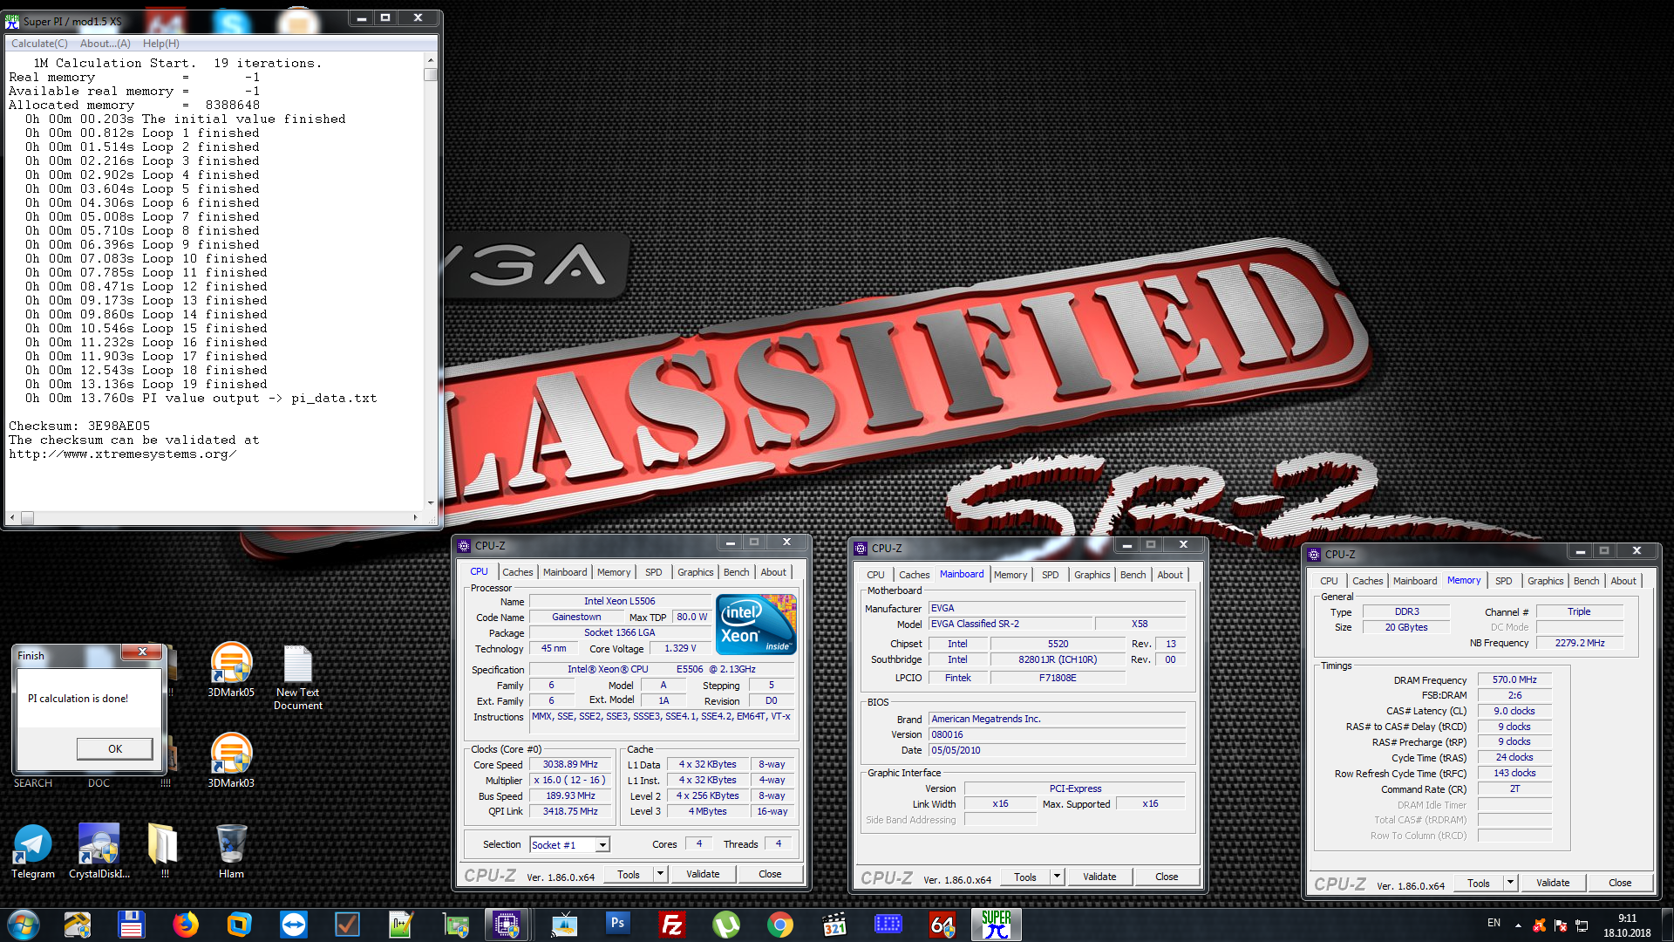Open TeamViewer from the taskbar

[293, 925]
